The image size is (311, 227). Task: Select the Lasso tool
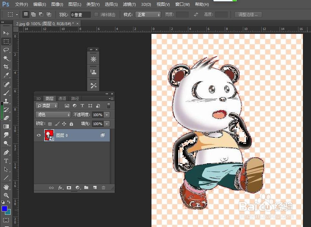6,50
